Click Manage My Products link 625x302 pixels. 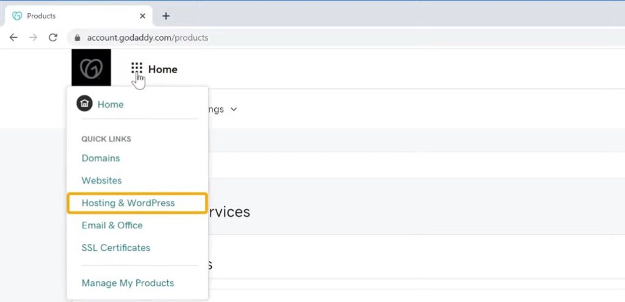(x=128, y=283)
